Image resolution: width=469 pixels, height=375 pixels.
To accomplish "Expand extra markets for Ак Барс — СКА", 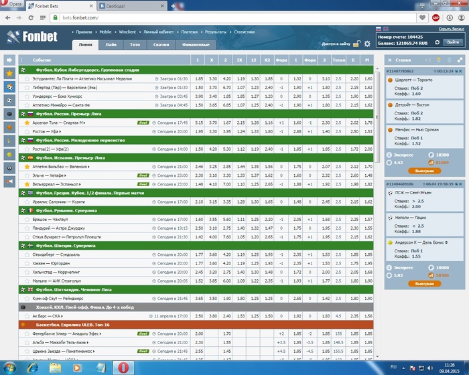I will 62,316.
